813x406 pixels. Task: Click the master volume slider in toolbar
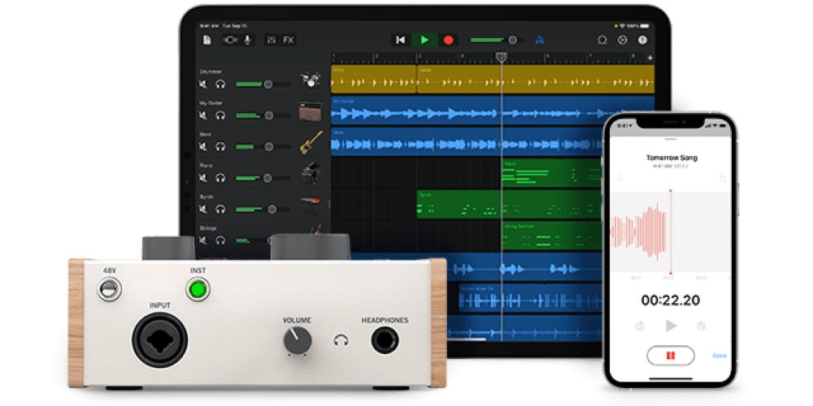click(512, 40)
